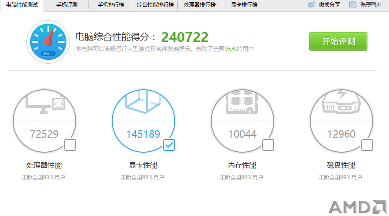Viewport: 389px width, 216px height.
Task: Click the 本电脑可以流畅运行 description line
Action: click(165, 49)
